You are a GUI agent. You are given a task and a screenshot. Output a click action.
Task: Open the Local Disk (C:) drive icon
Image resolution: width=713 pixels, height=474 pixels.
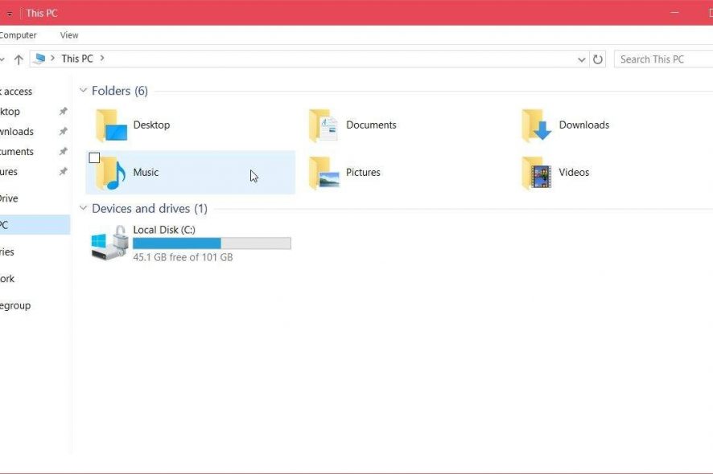point(109,243)
